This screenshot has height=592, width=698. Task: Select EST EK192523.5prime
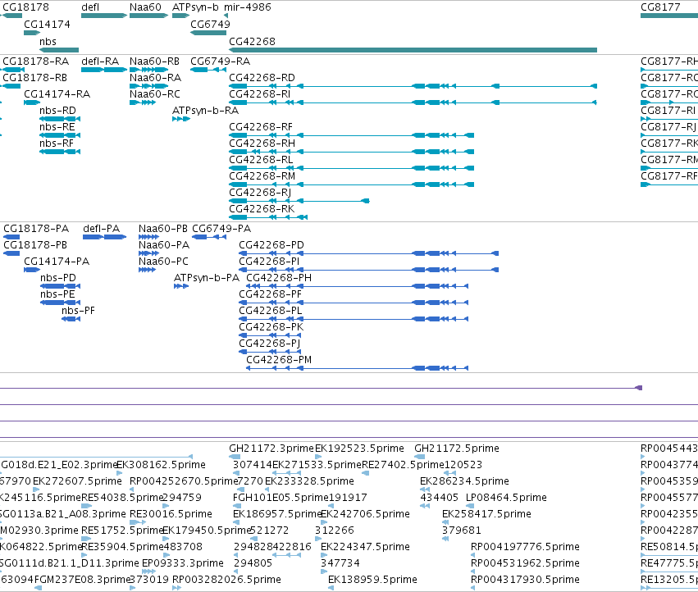pos(318,457)
